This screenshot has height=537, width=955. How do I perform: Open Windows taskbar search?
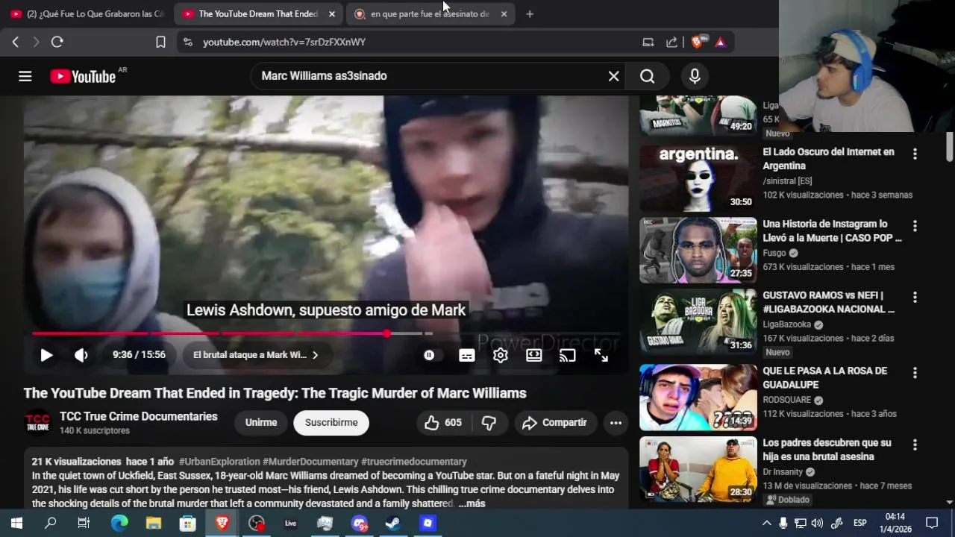[x=50, y=523]
